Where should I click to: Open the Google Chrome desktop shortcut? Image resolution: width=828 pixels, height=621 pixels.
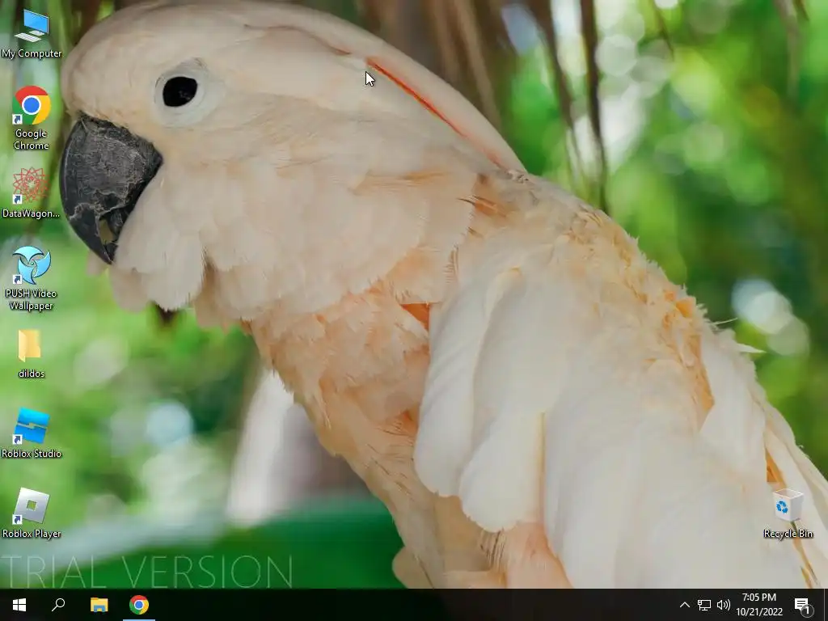(32, 117)
